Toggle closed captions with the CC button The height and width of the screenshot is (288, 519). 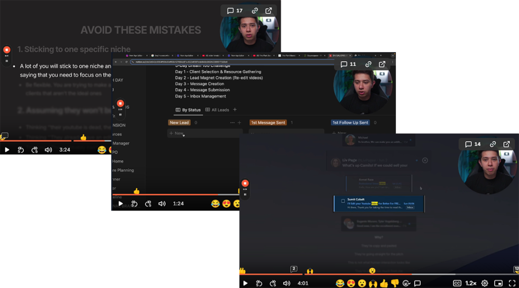coord(457,283)
